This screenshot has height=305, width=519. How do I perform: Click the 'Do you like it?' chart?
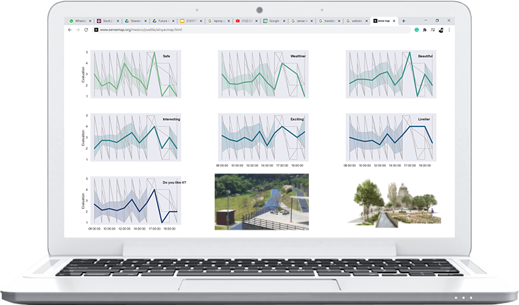click(x=134, y=200)
